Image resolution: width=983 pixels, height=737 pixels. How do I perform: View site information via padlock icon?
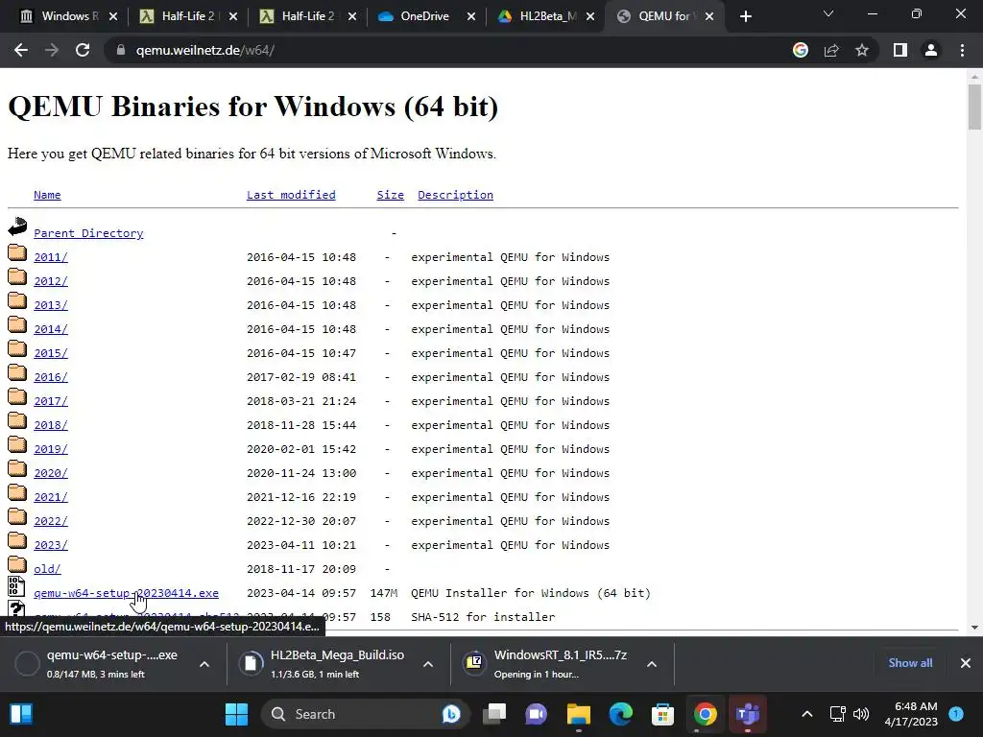tap(120, 50)
